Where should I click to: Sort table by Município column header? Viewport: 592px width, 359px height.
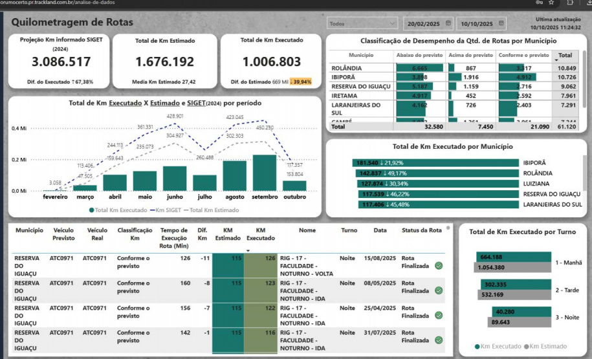(28, 230)
